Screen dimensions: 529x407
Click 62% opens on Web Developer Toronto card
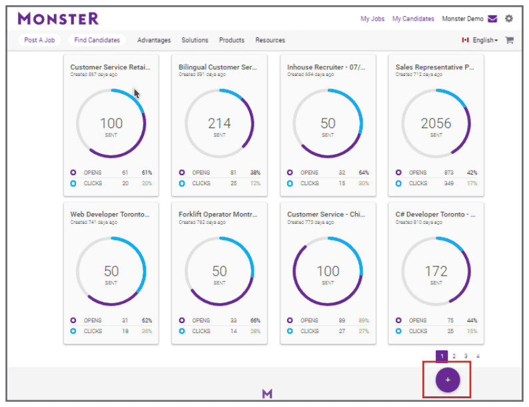(x=147, y=320)
